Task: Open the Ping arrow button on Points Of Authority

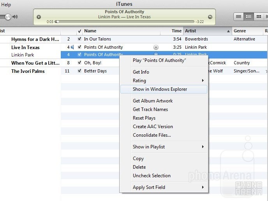Action: tap(156, 47)
